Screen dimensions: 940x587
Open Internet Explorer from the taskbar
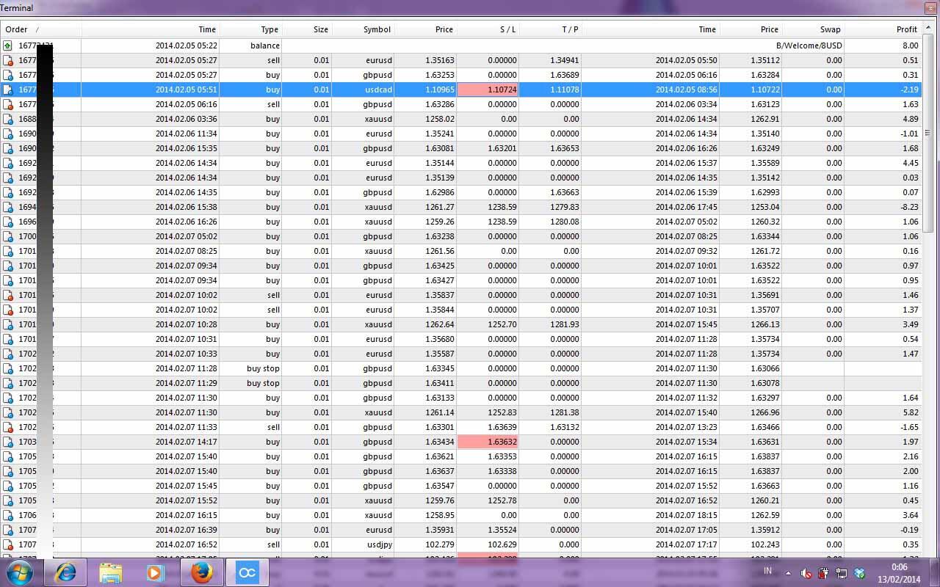click(x=65, y=572)
